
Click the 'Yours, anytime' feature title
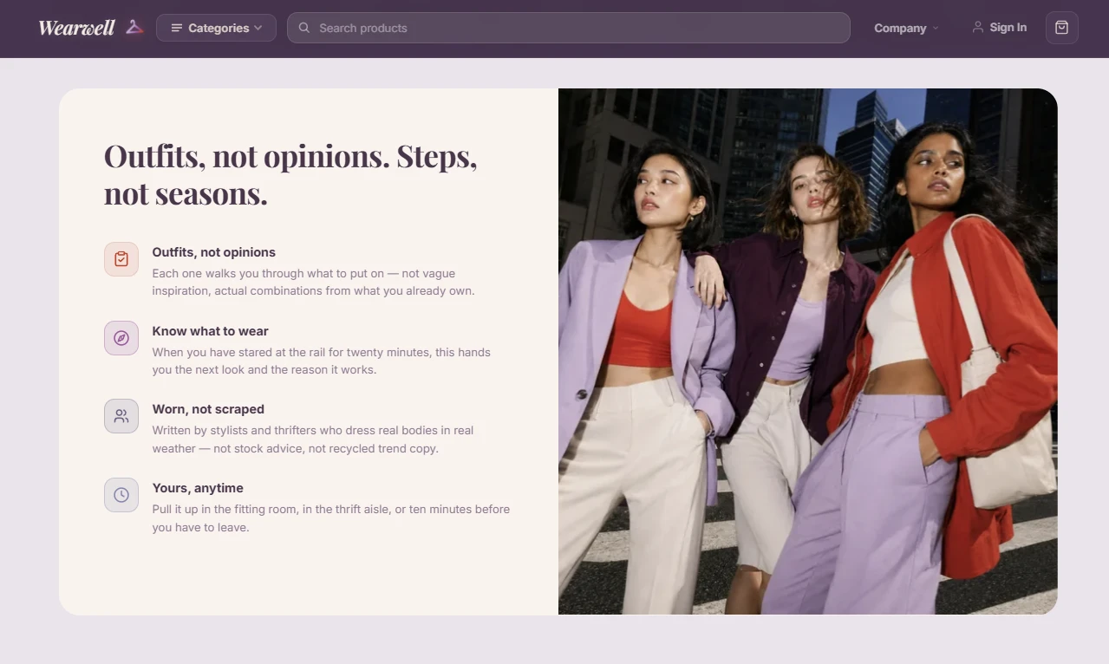(198, 488)
